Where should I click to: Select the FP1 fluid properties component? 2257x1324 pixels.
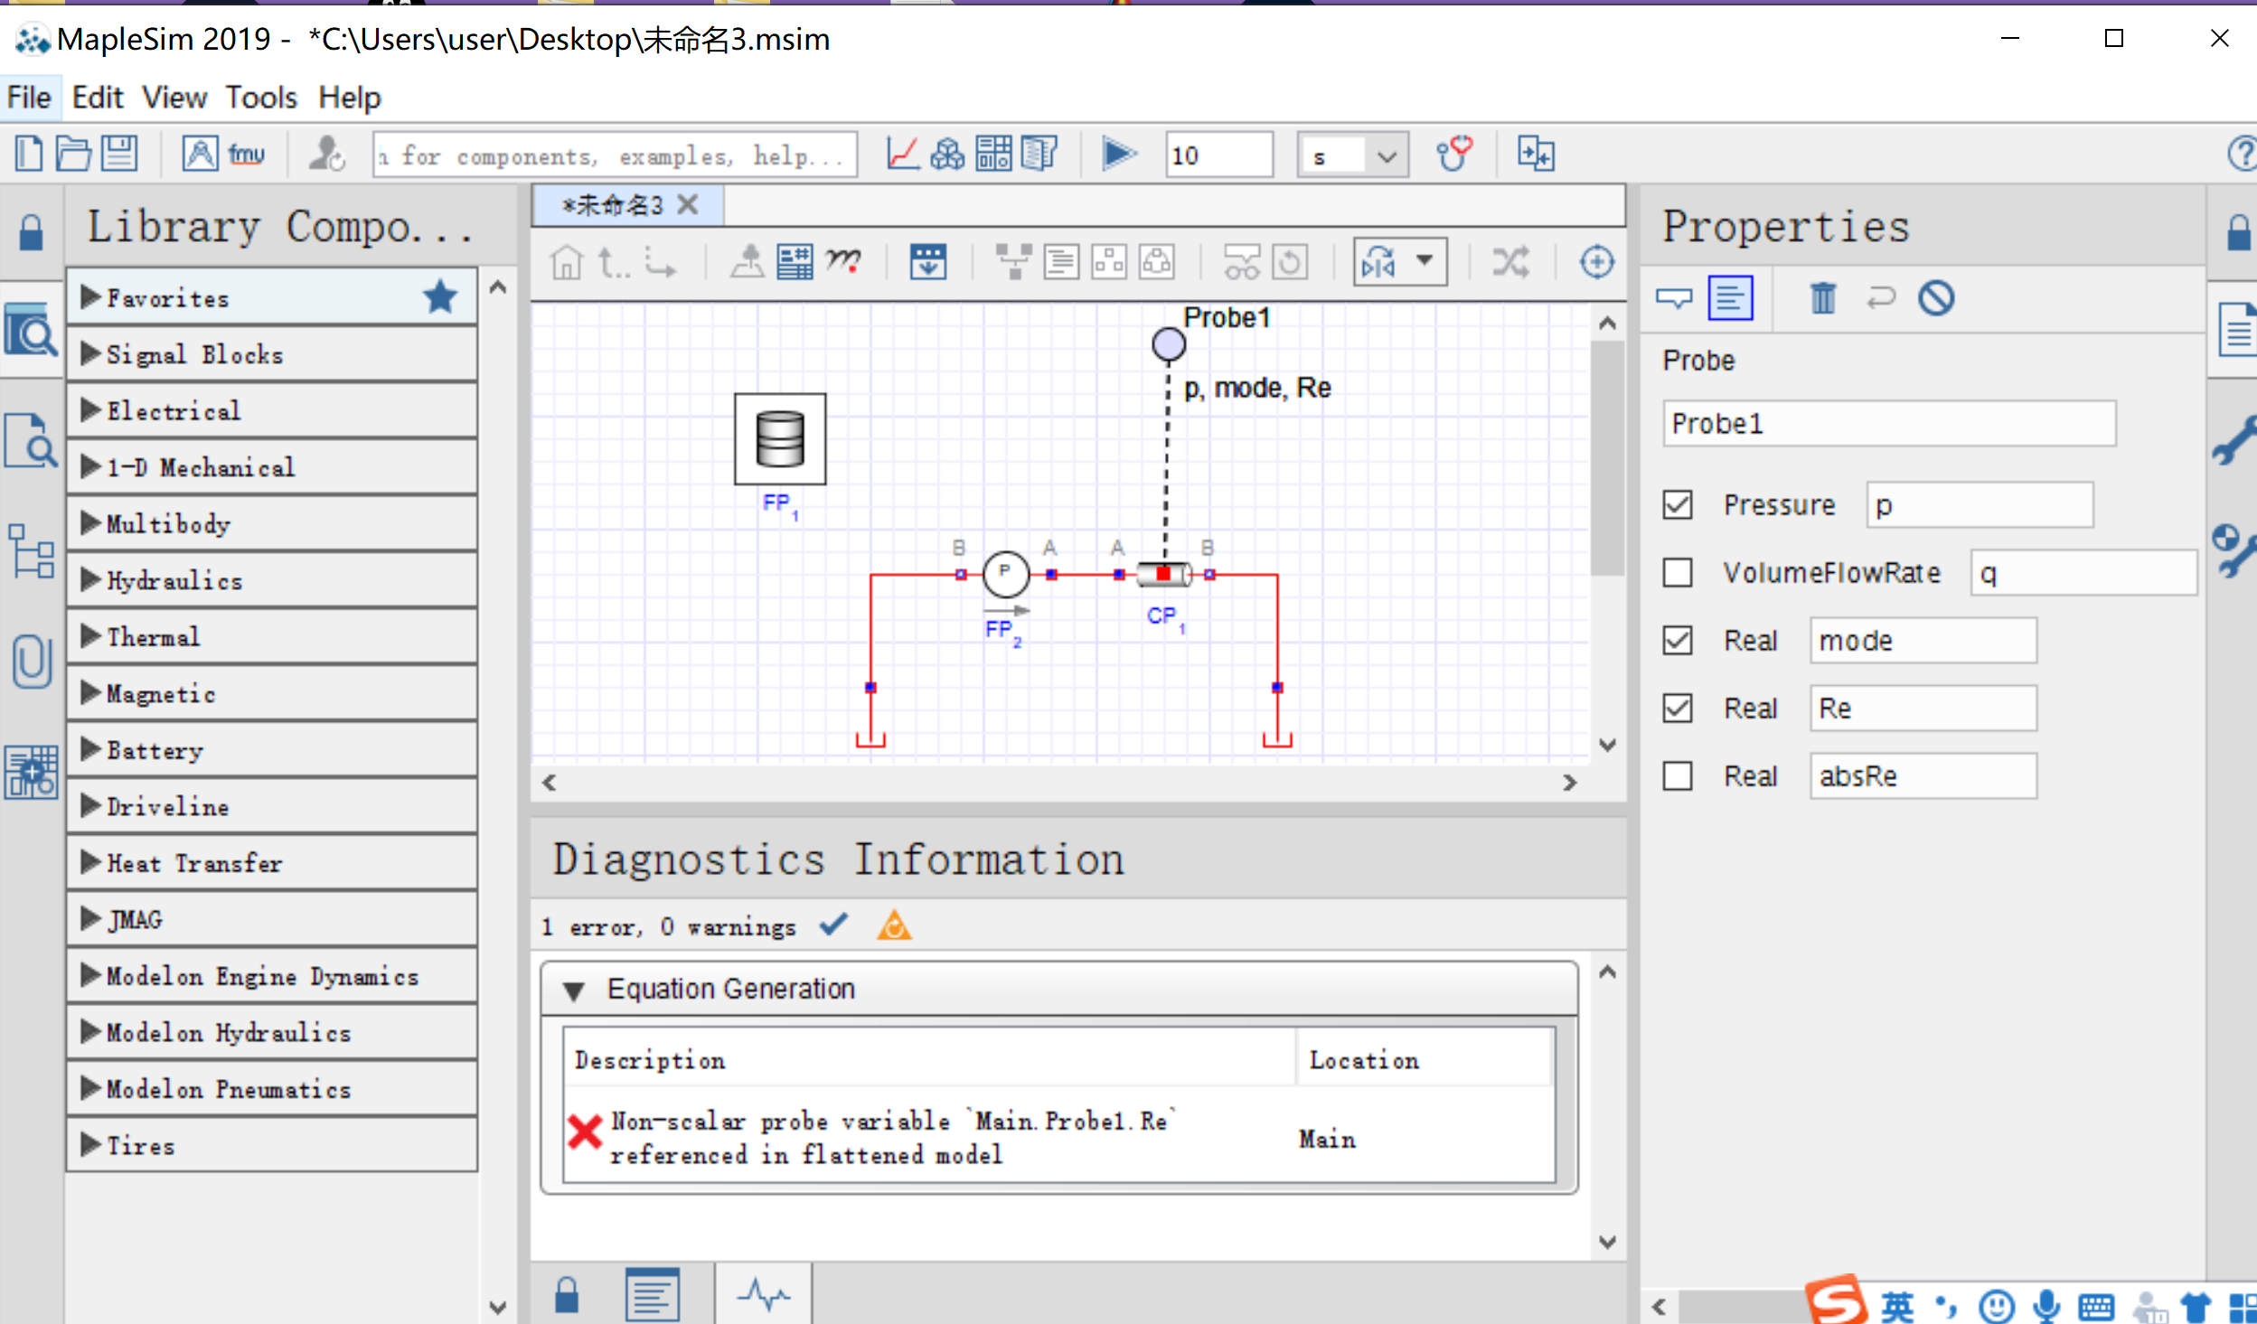click(779, 439)
